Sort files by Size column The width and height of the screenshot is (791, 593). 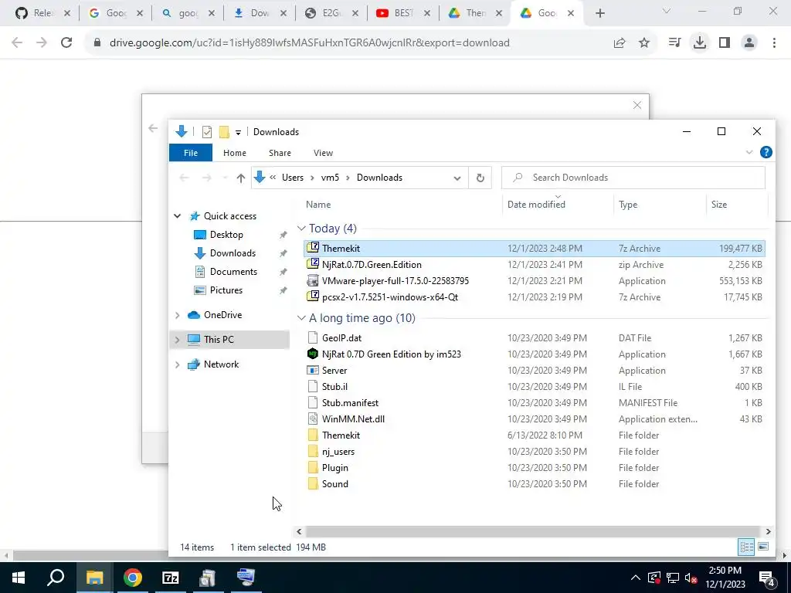[736, 204]
